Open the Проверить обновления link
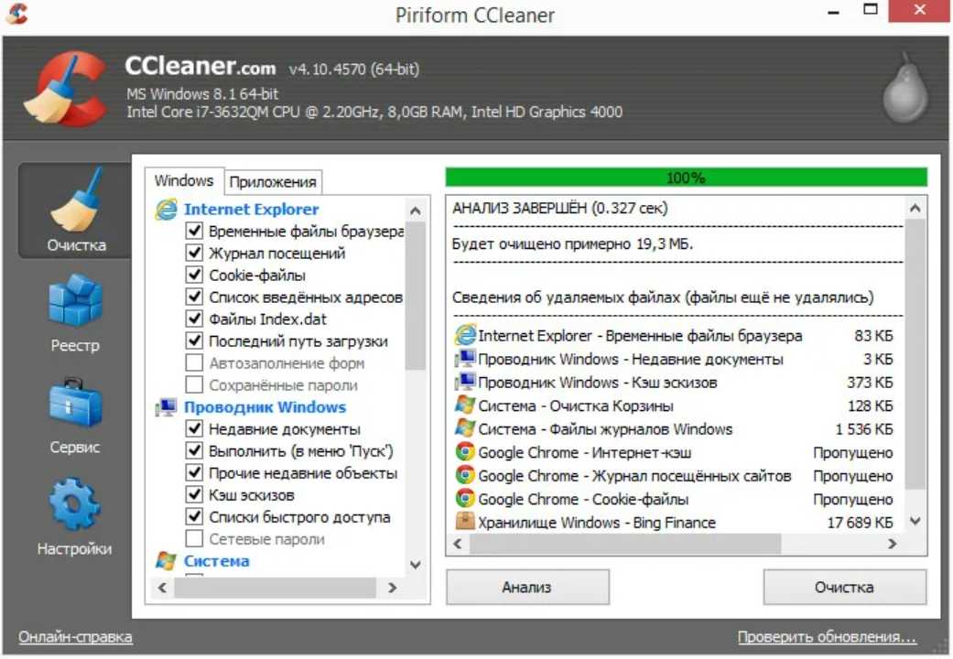The image size is (953, 659). [827, 636]
